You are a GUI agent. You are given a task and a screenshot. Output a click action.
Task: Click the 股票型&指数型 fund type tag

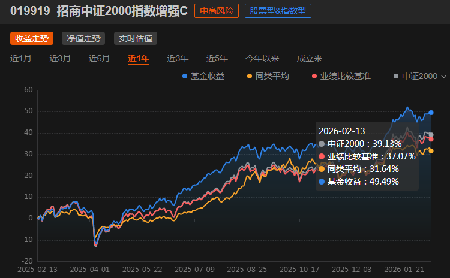278,11
